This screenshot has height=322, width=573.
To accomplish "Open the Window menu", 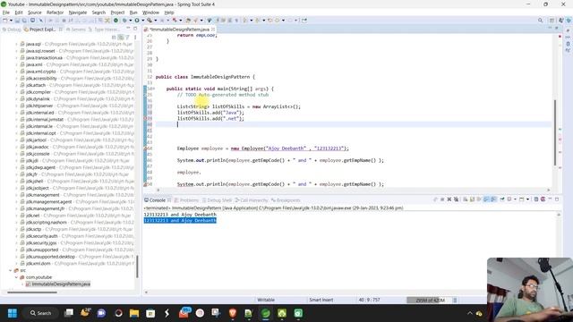I will point(150,13).
